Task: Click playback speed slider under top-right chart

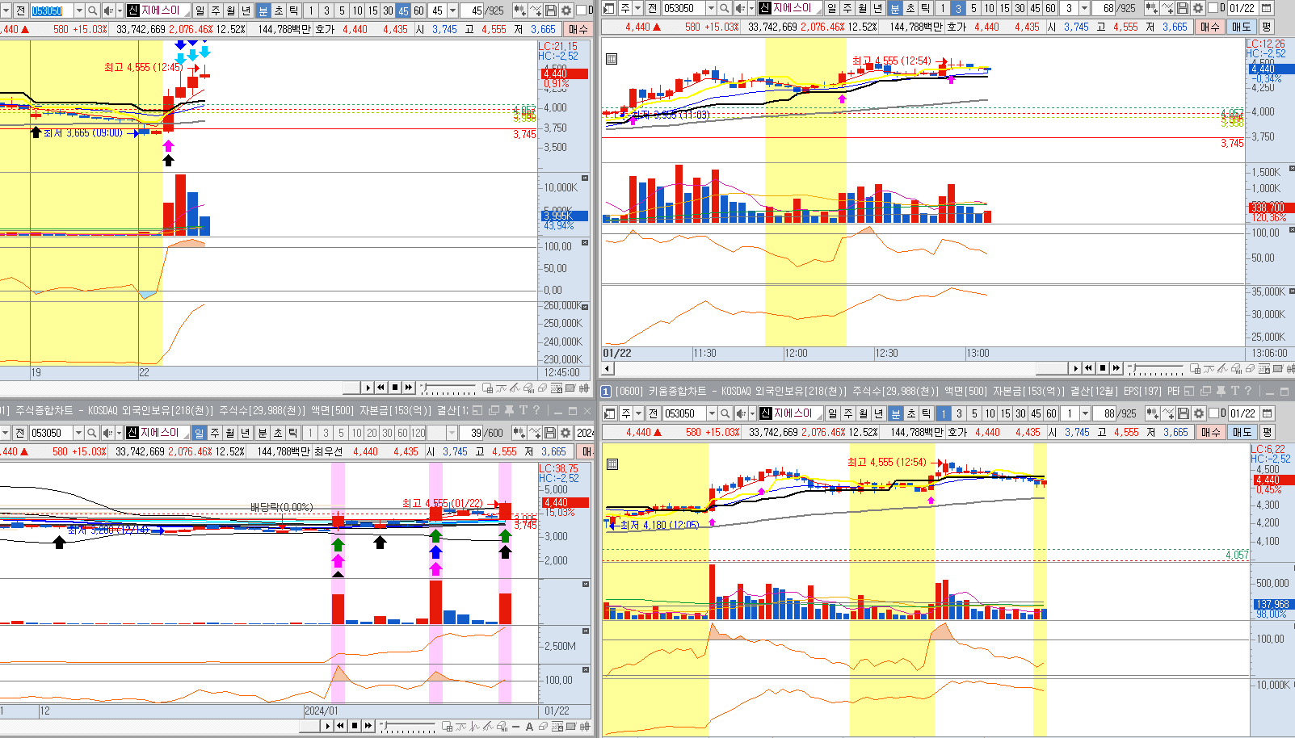Action: [x=1156, y=368]
